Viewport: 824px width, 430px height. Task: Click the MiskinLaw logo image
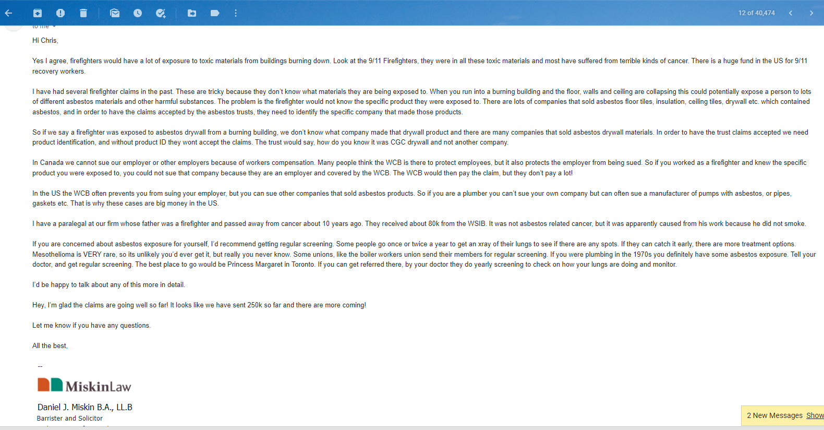84,385
